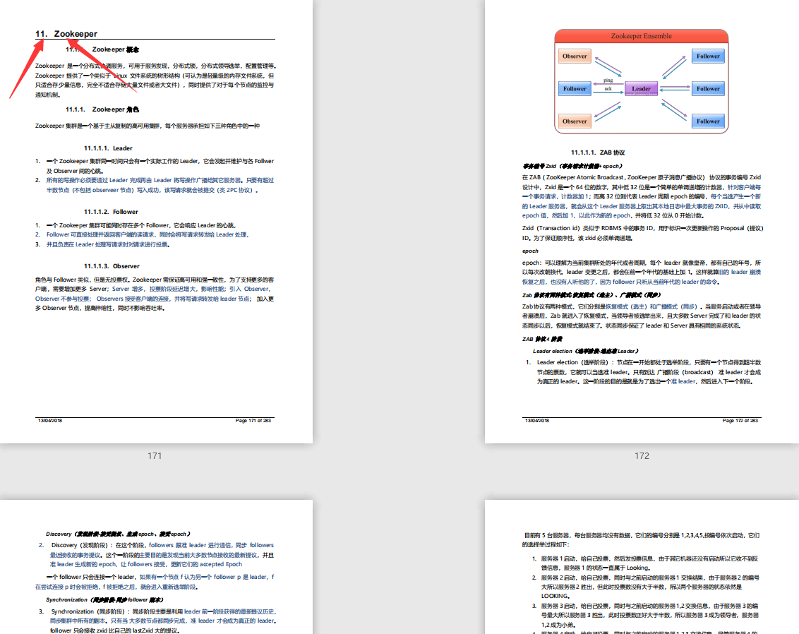Screen dimensions: 799x634
Task: Click the blue 'Follower 可直接处理' list line
Action: coord(148,234)
